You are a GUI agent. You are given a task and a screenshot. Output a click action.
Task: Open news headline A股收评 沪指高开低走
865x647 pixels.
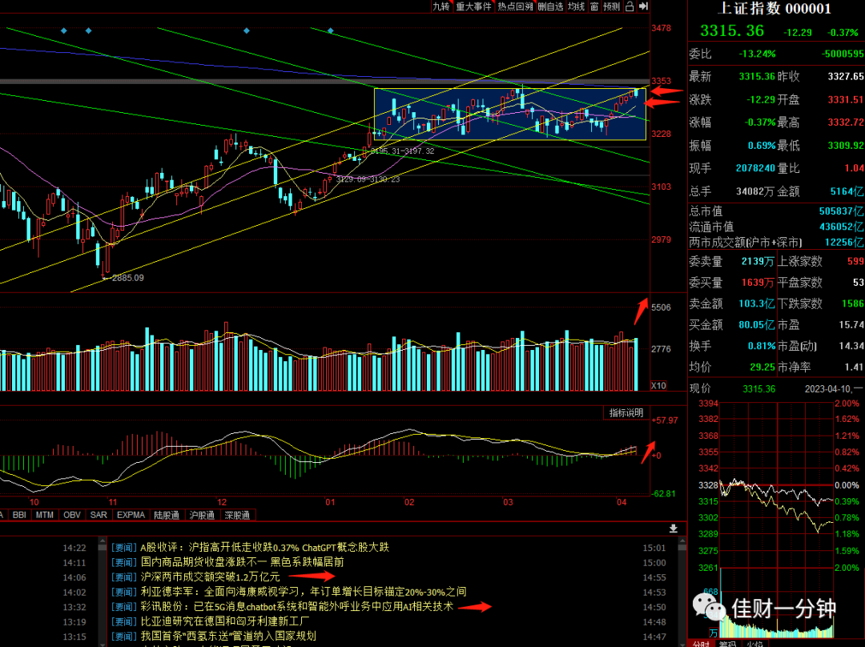coord(264,547)
